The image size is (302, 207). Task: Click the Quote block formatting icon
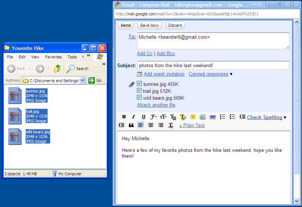coord(131,125)
